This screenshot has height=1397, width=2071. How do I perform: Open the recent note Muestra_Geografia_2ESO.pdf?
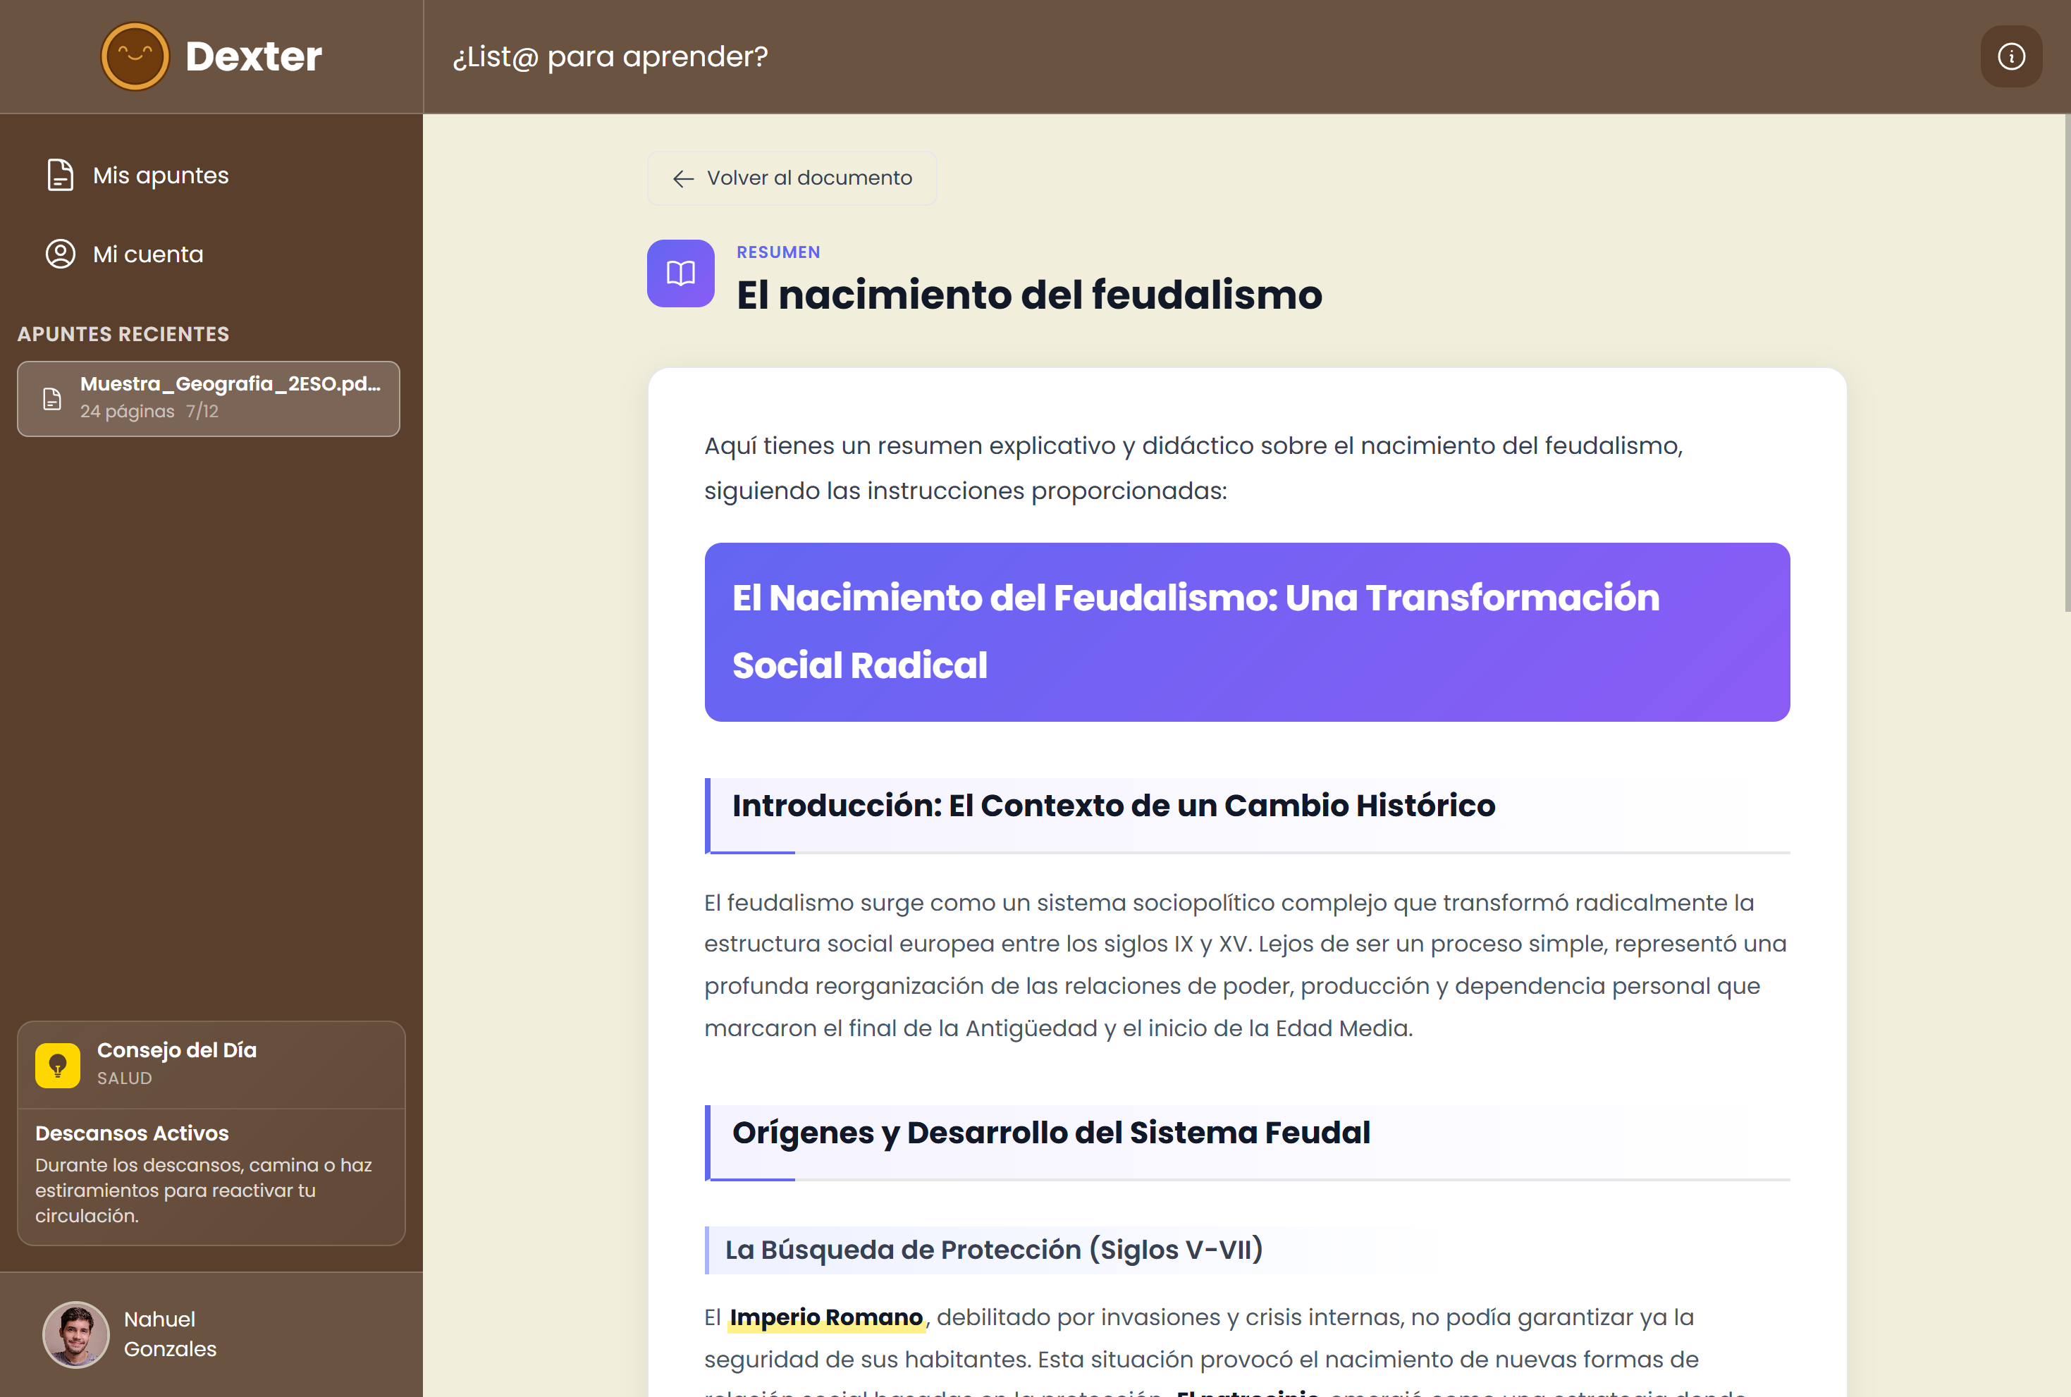209,398
